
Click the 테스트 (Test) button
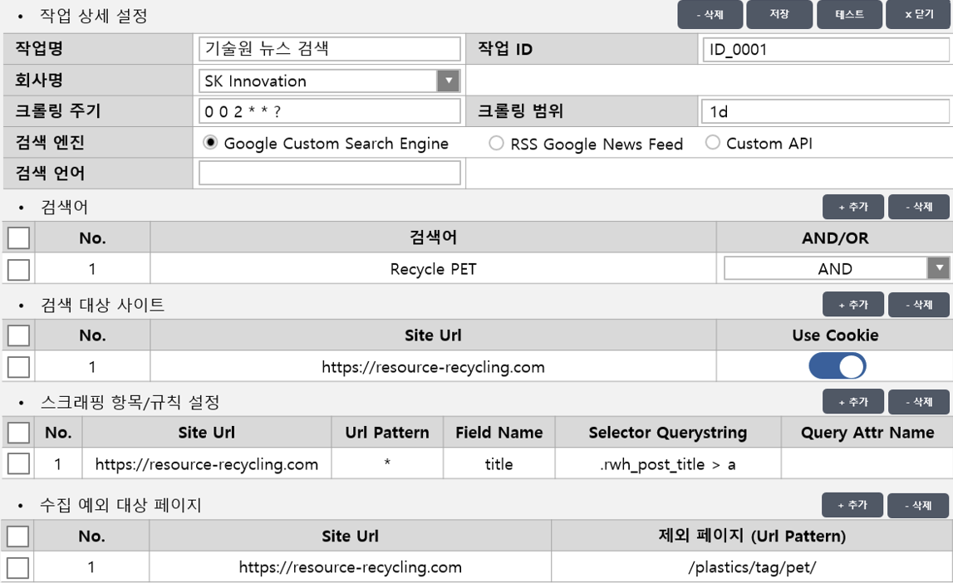[x=848, y=15]
